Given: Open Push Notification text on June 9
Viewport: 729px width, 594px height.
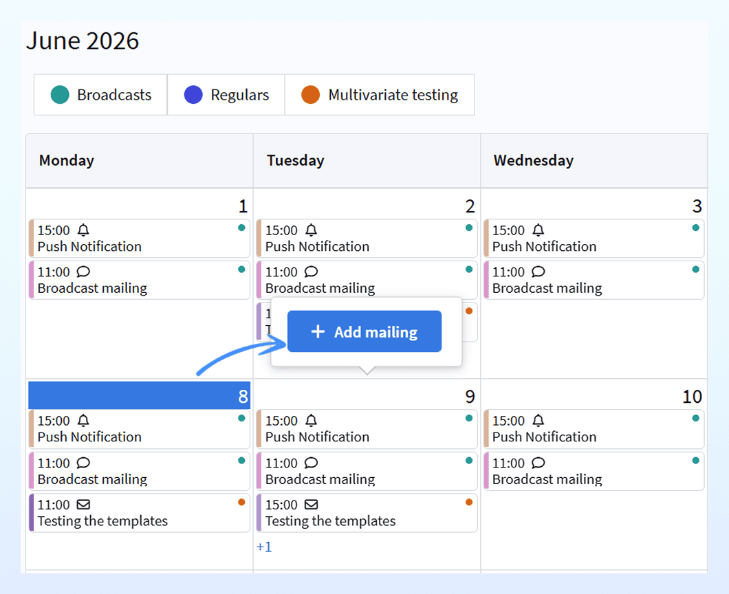Looking at the screenshot, I should pyautogui.click(x=317, y=437).
